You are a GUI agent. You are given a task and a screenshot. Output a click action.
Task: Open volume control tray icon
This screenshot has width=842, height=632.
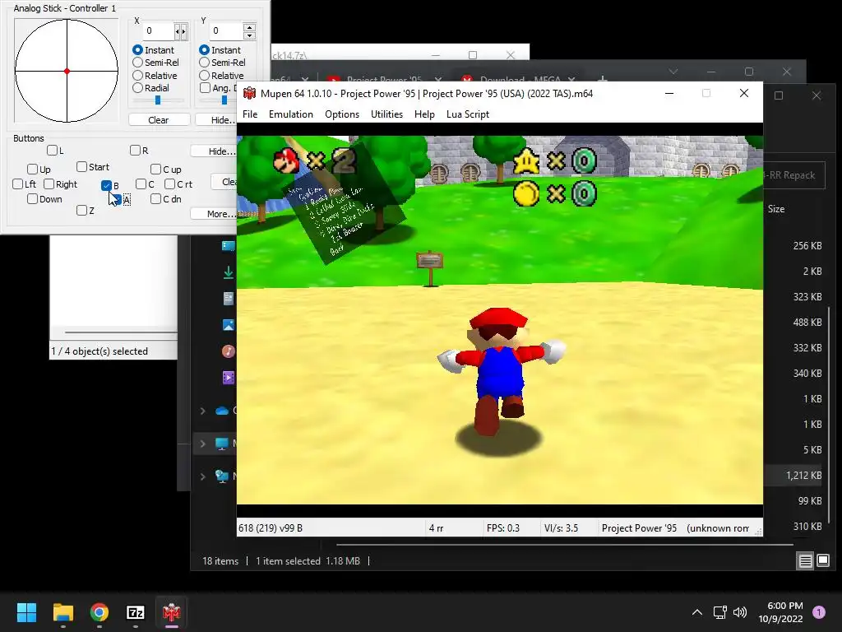[x=740, y=612]
